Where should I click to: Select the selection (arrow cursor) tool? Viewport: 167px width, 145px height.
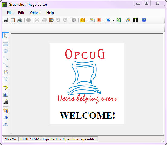click(6, 35)
